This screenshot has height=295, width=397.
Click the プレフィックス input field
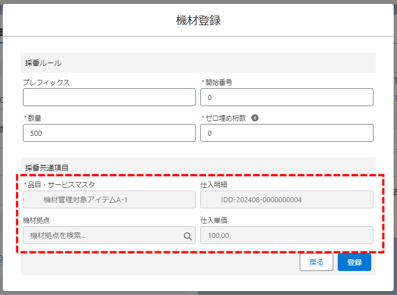[109, 97]
